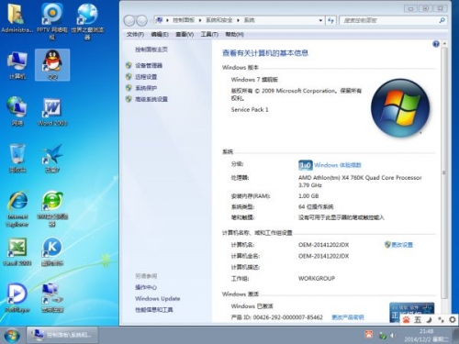The image size is (459, 344).
Task: Click the network status tray icon
Action: click(x=383, y=336)
